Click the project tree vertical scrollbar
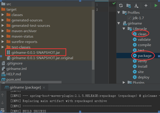The height and width of the screenshot is (113, 160). 93,40
